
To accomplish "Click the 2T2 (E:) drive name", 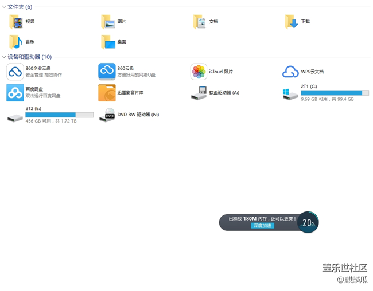I will (33, 109).
